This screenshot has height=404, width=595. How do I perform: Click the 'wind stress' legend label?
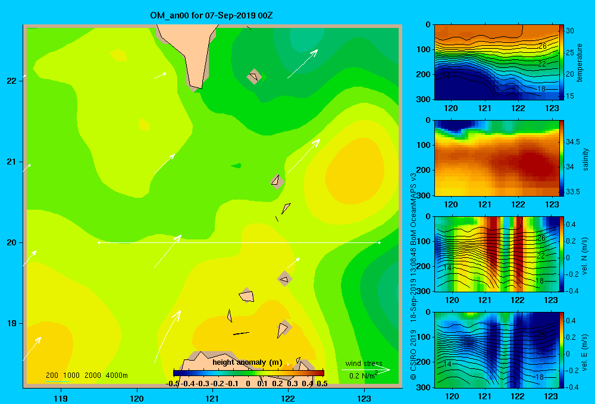364,363
